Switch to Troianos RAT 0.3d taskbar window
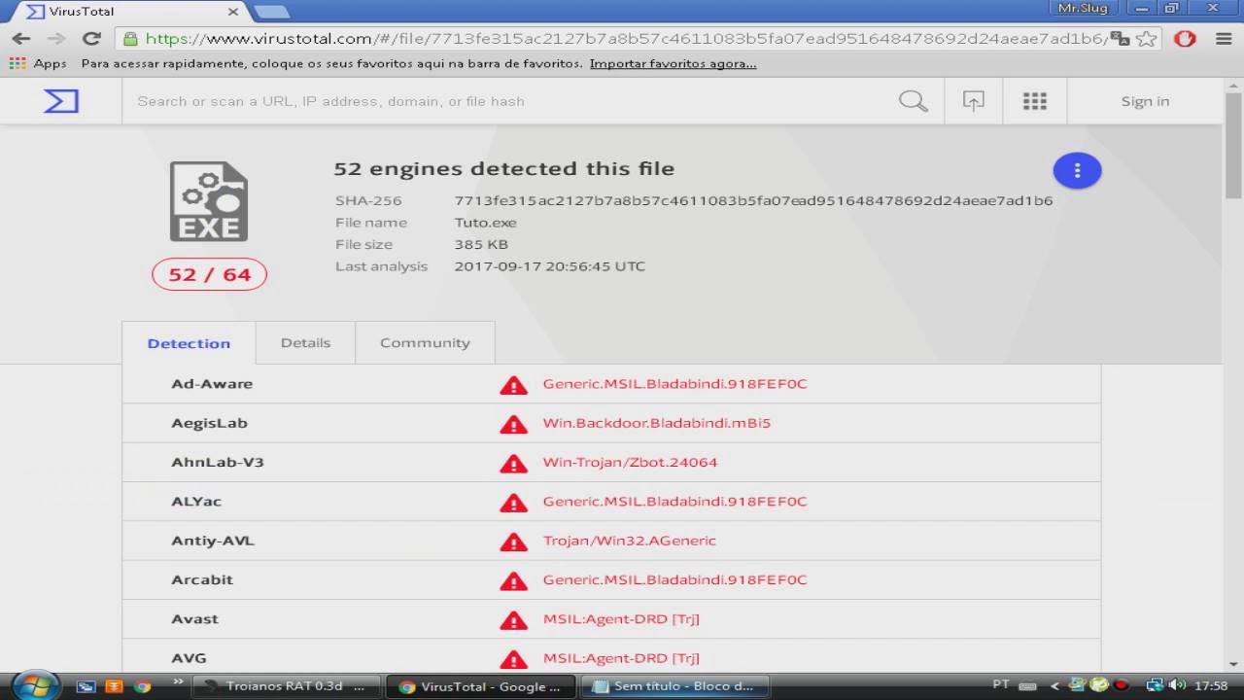Screen dimensions: 1244x700 (287, 686)
